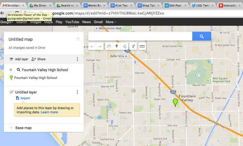Open YouTube from the Google bar
This screenshot has height=146, width=243.
72,22
